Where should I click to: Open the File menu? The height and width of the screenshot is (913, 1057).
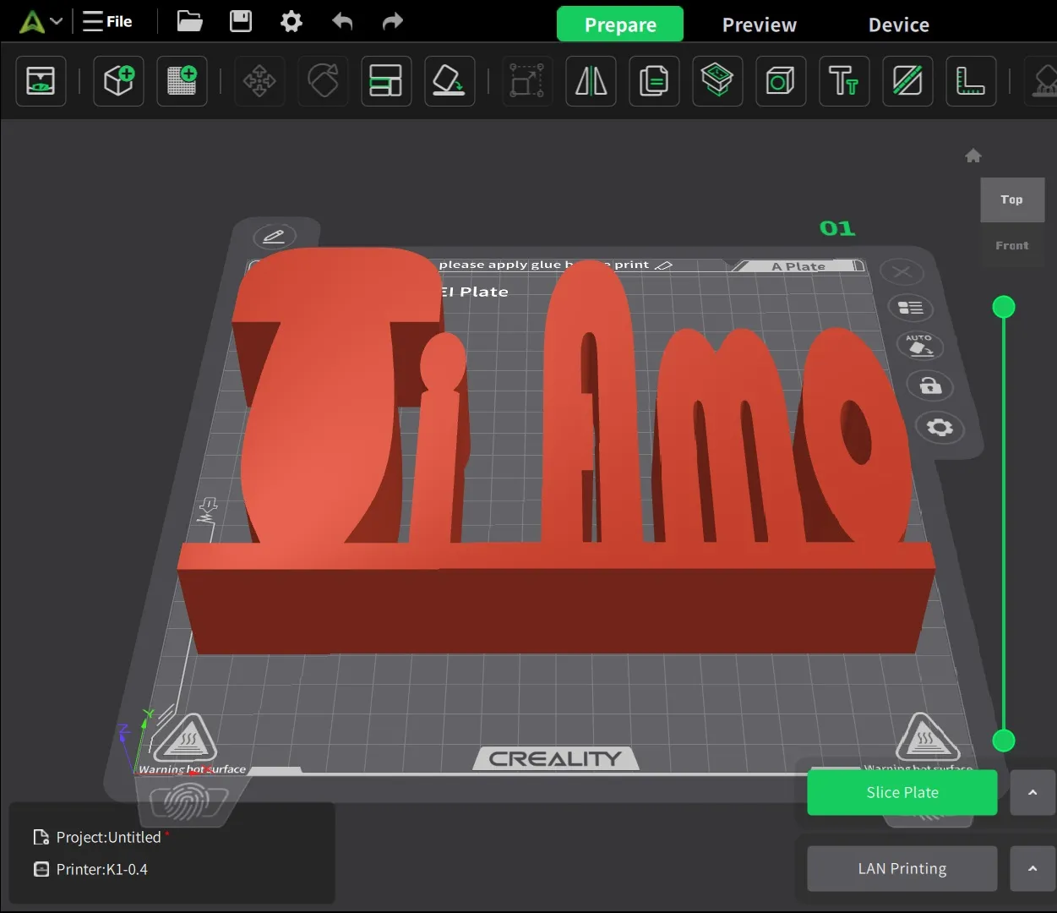[107, 21]
